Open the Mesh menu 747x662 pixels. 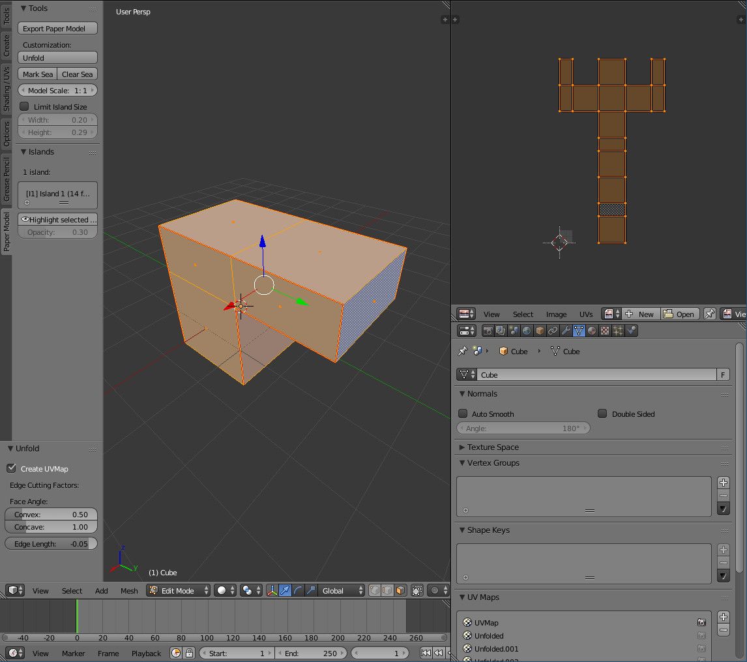point(129,590)
